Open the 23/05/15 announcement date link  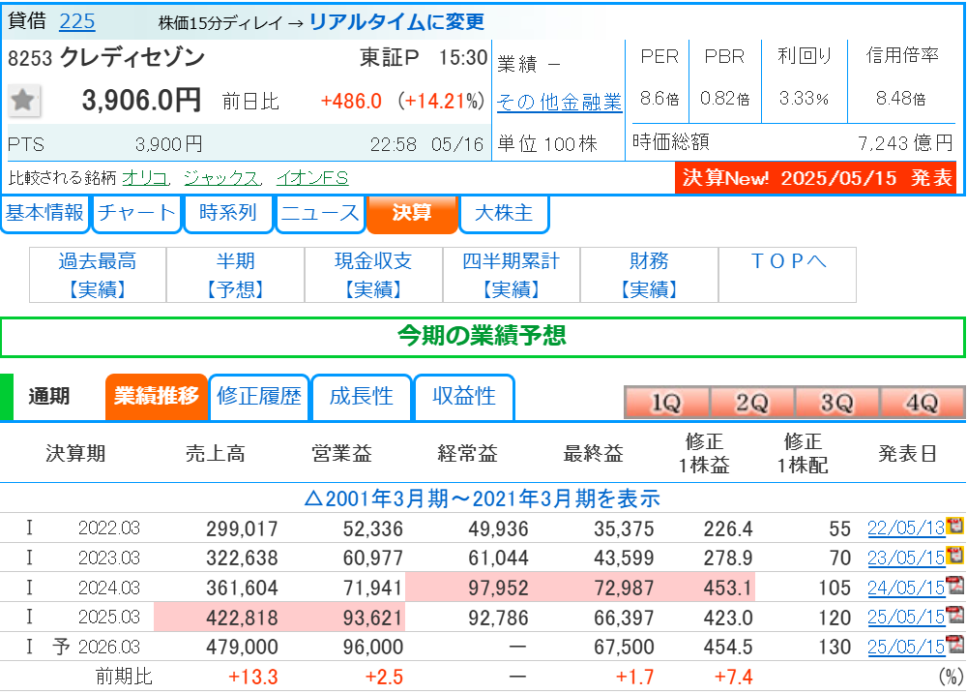[906, 558]
